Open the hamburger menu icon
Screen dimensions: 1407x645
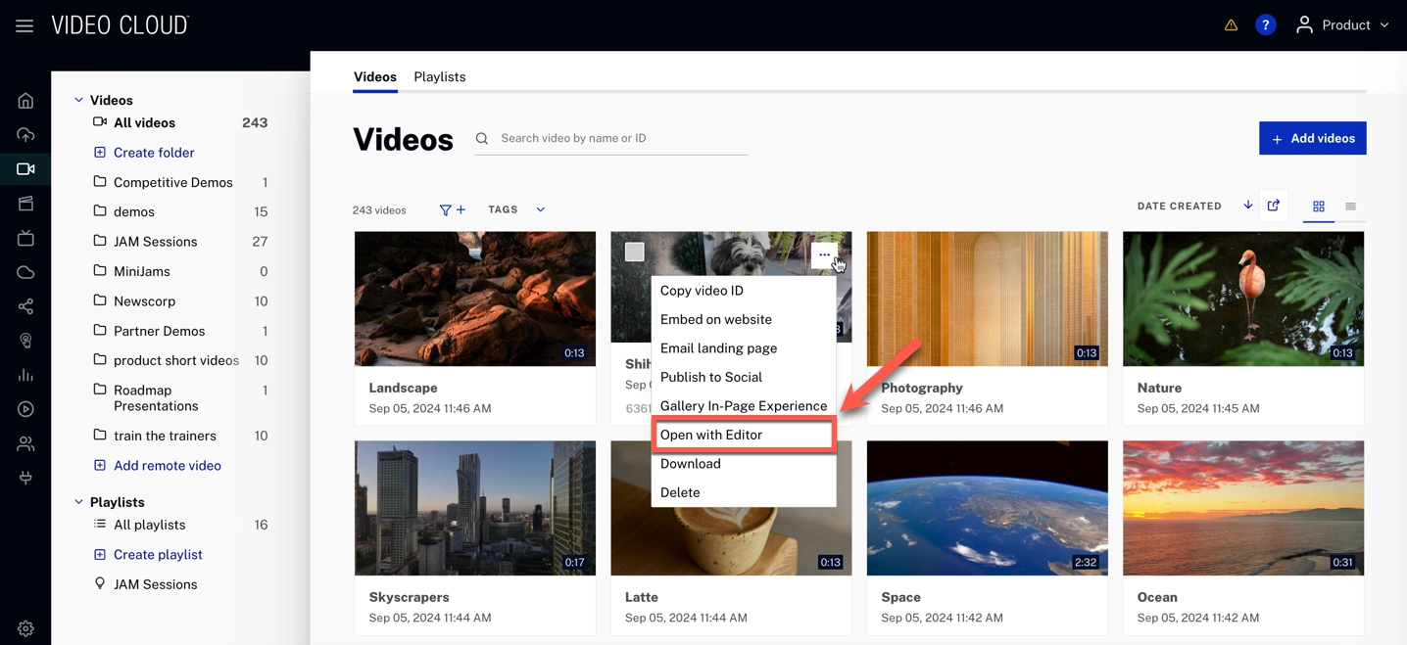click(24, 26)
